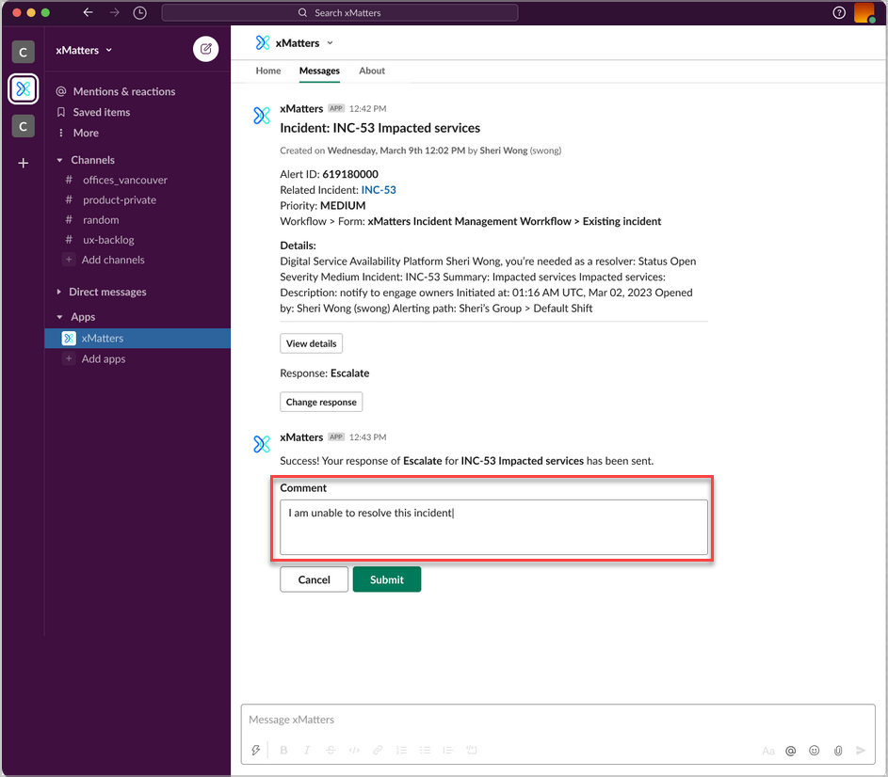Screen dimensions: 888x777
Task: Switch to the Messages tab
Action: 319,71
